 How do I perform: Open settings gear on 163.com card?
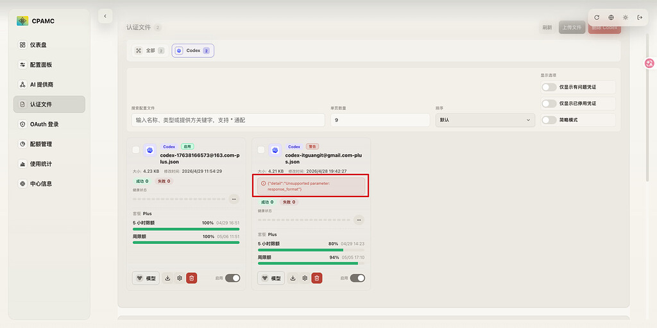coord(180,278)
